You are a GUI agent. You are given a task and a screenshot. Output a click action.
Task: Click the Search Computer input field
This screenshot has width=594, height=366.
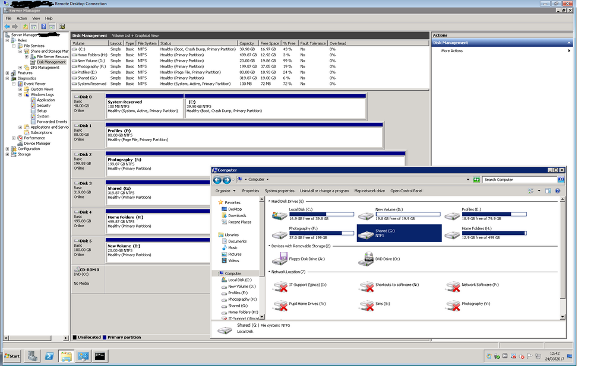tap(520, 179)
